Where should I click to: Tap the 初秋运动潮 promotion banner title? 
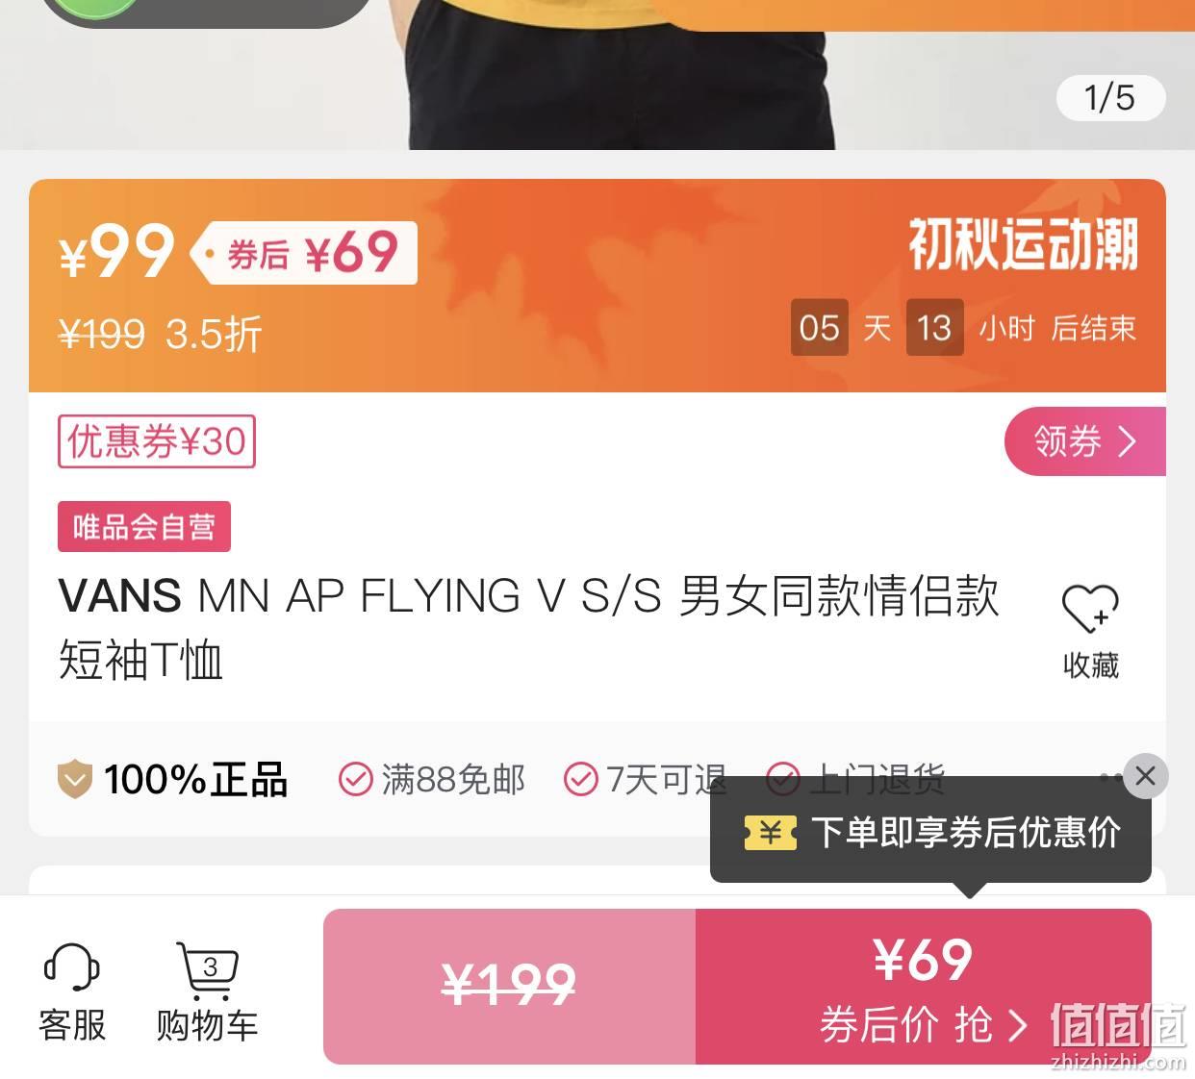coord(1023,245)
